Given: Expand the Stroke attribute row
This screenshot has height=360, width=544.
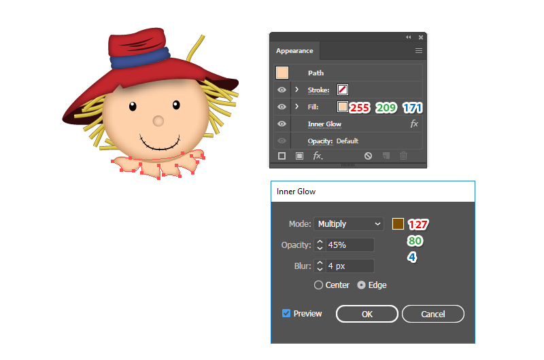Looking at the screenshot, I should tap(297, 90).
